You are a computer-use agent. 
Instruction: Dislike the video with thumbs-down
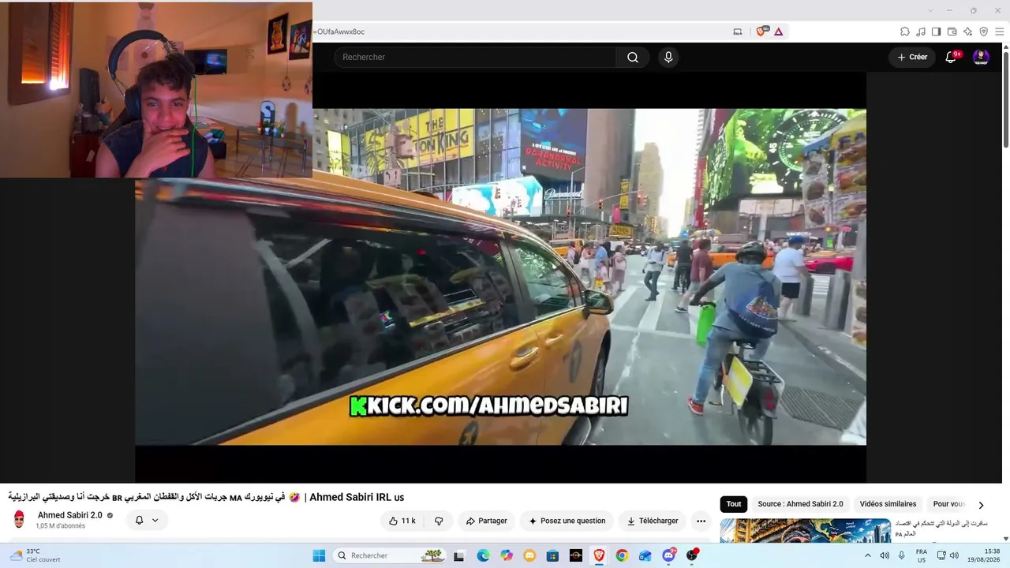point(439,521)
